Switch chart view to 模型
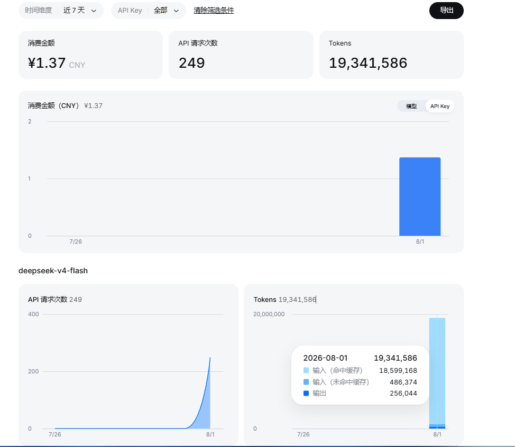Image resolution: width=515 pixels, height=447 pixels. coord(411,106)
